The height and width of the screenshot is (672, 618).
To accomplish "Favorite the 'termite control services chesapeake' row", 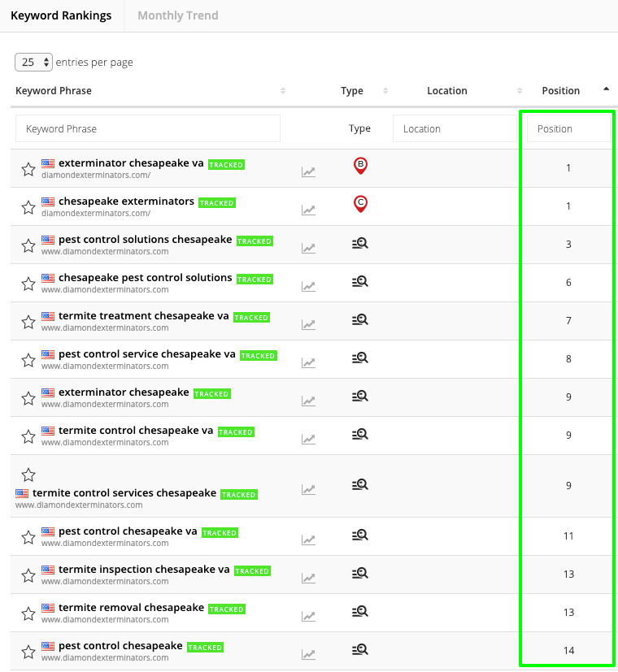I will 28,475.
